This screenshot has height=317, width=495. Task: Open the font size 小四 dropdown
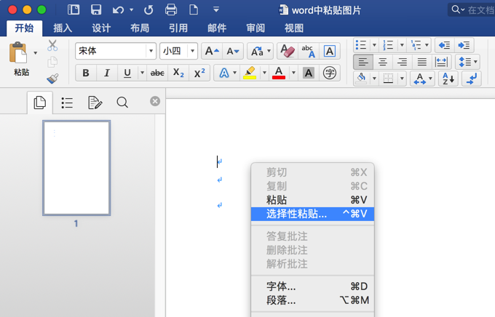tap(192, 51)
